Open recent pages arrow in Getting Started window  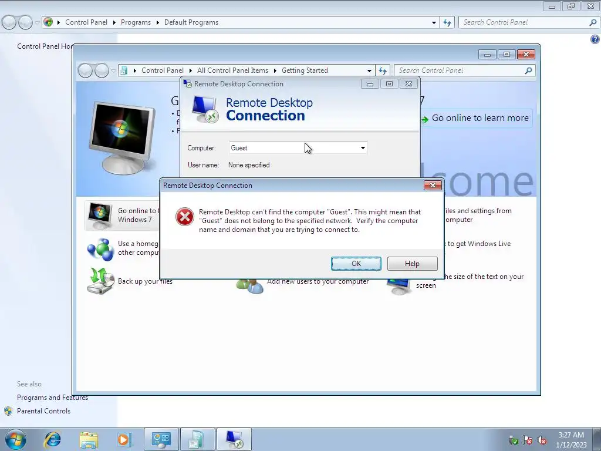pos(113,70)
